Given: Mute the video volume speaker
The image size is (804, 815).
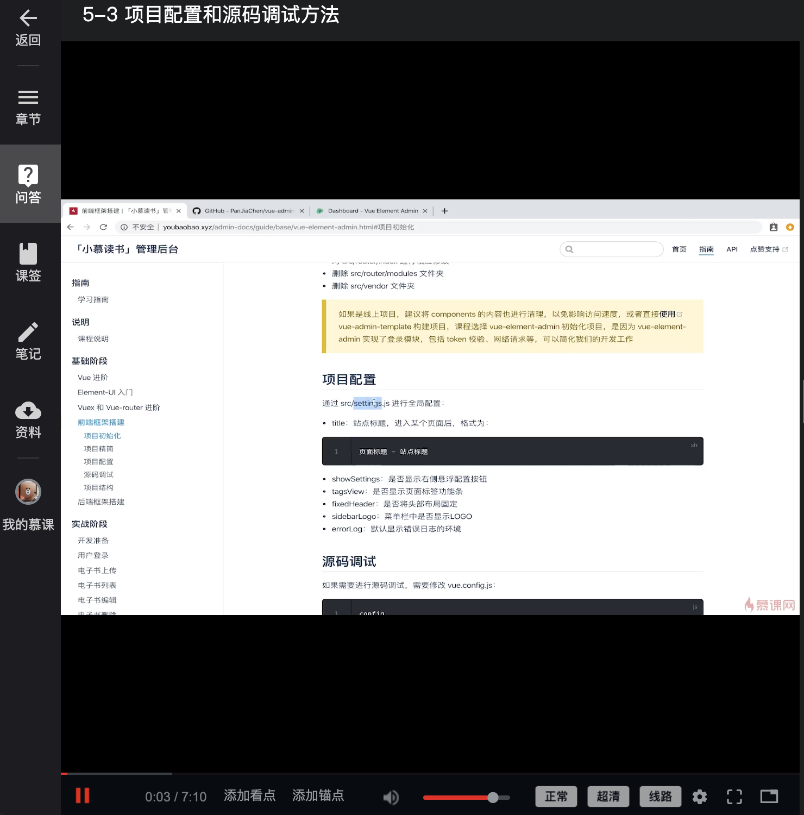Looking at the screenshot, I should 391,797.
